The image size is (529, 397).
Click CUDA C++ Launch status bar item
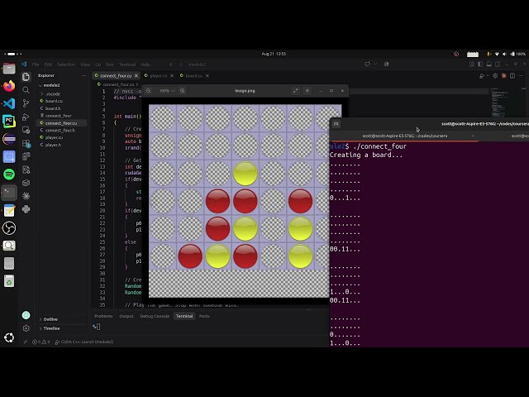(x=84, y=342)
